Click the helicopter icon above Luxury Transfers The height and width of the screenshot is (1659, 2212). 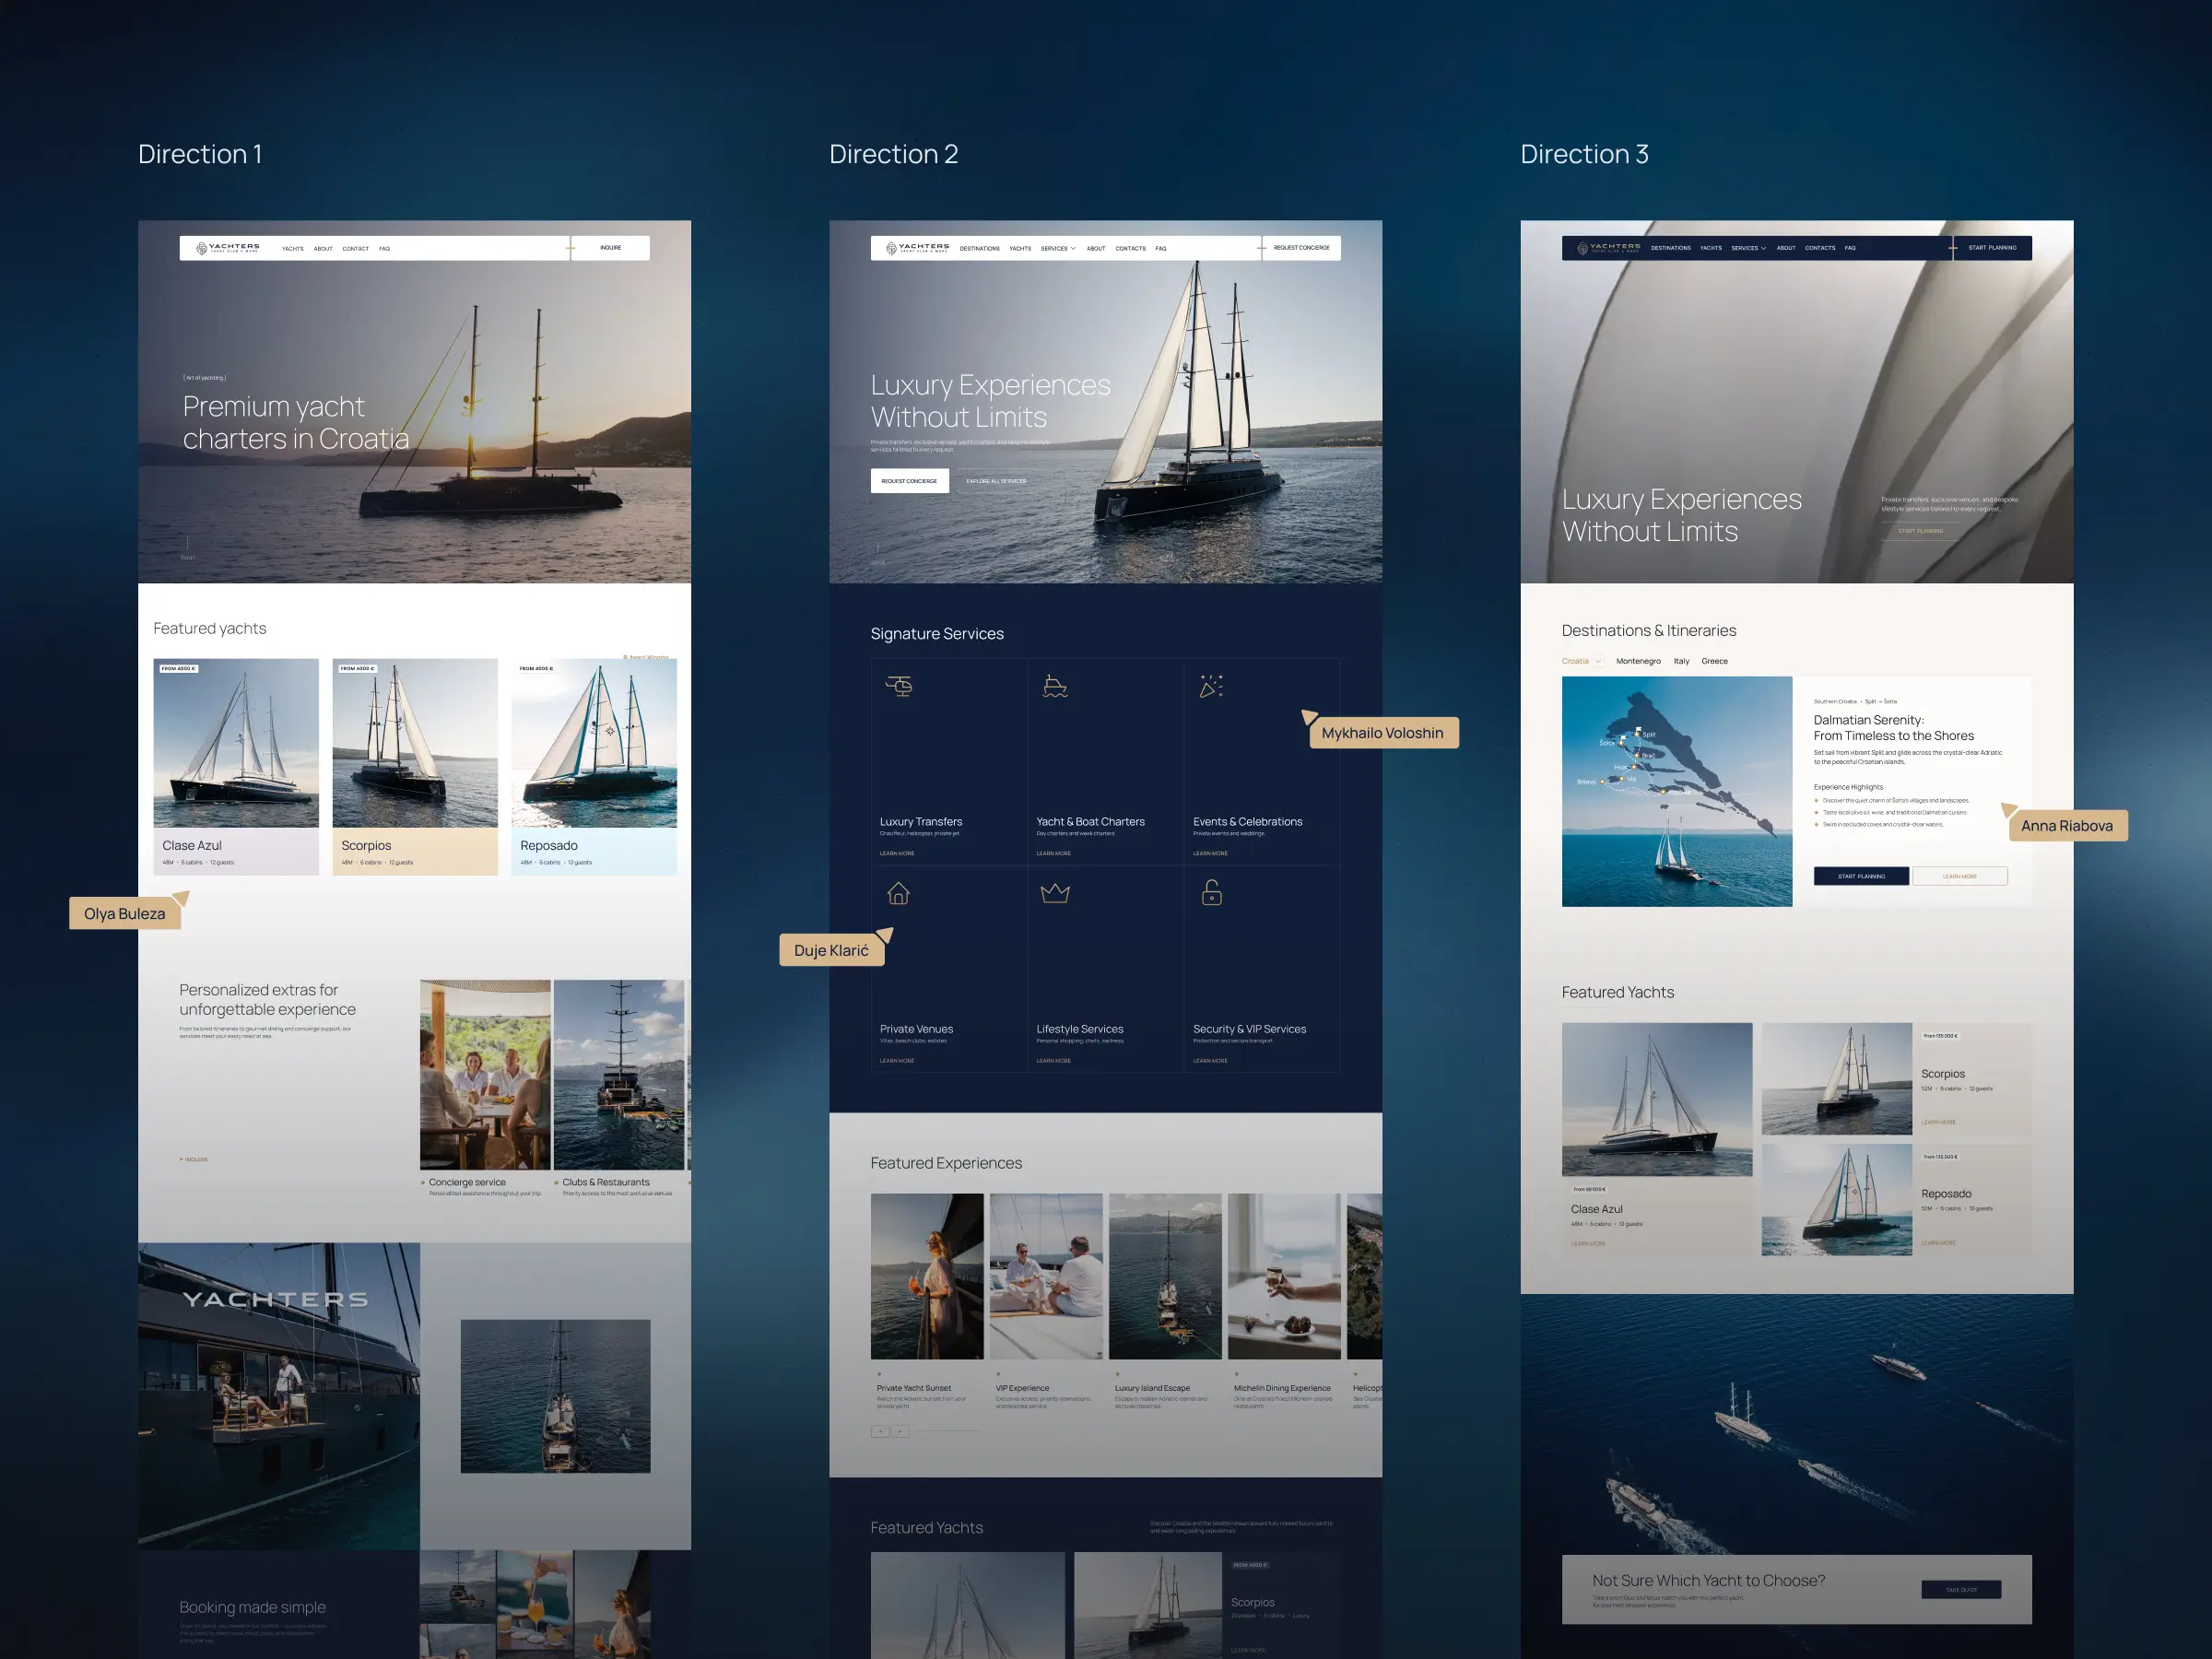click(899, 686)
